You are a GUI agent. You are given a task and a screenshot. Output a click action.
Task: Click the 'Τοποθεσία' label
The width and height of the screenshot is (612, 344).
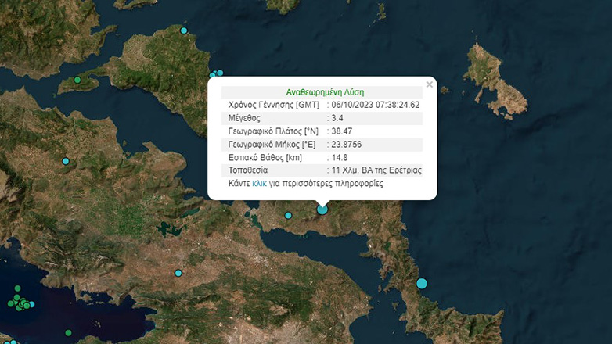(x=248, y=170)
